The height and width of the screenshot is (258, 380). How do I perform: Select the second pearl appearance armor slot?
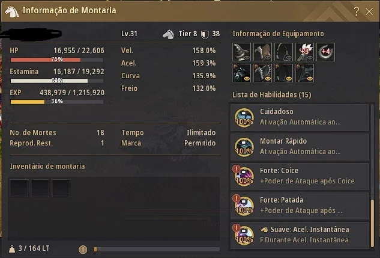click(x=263, y=73)
